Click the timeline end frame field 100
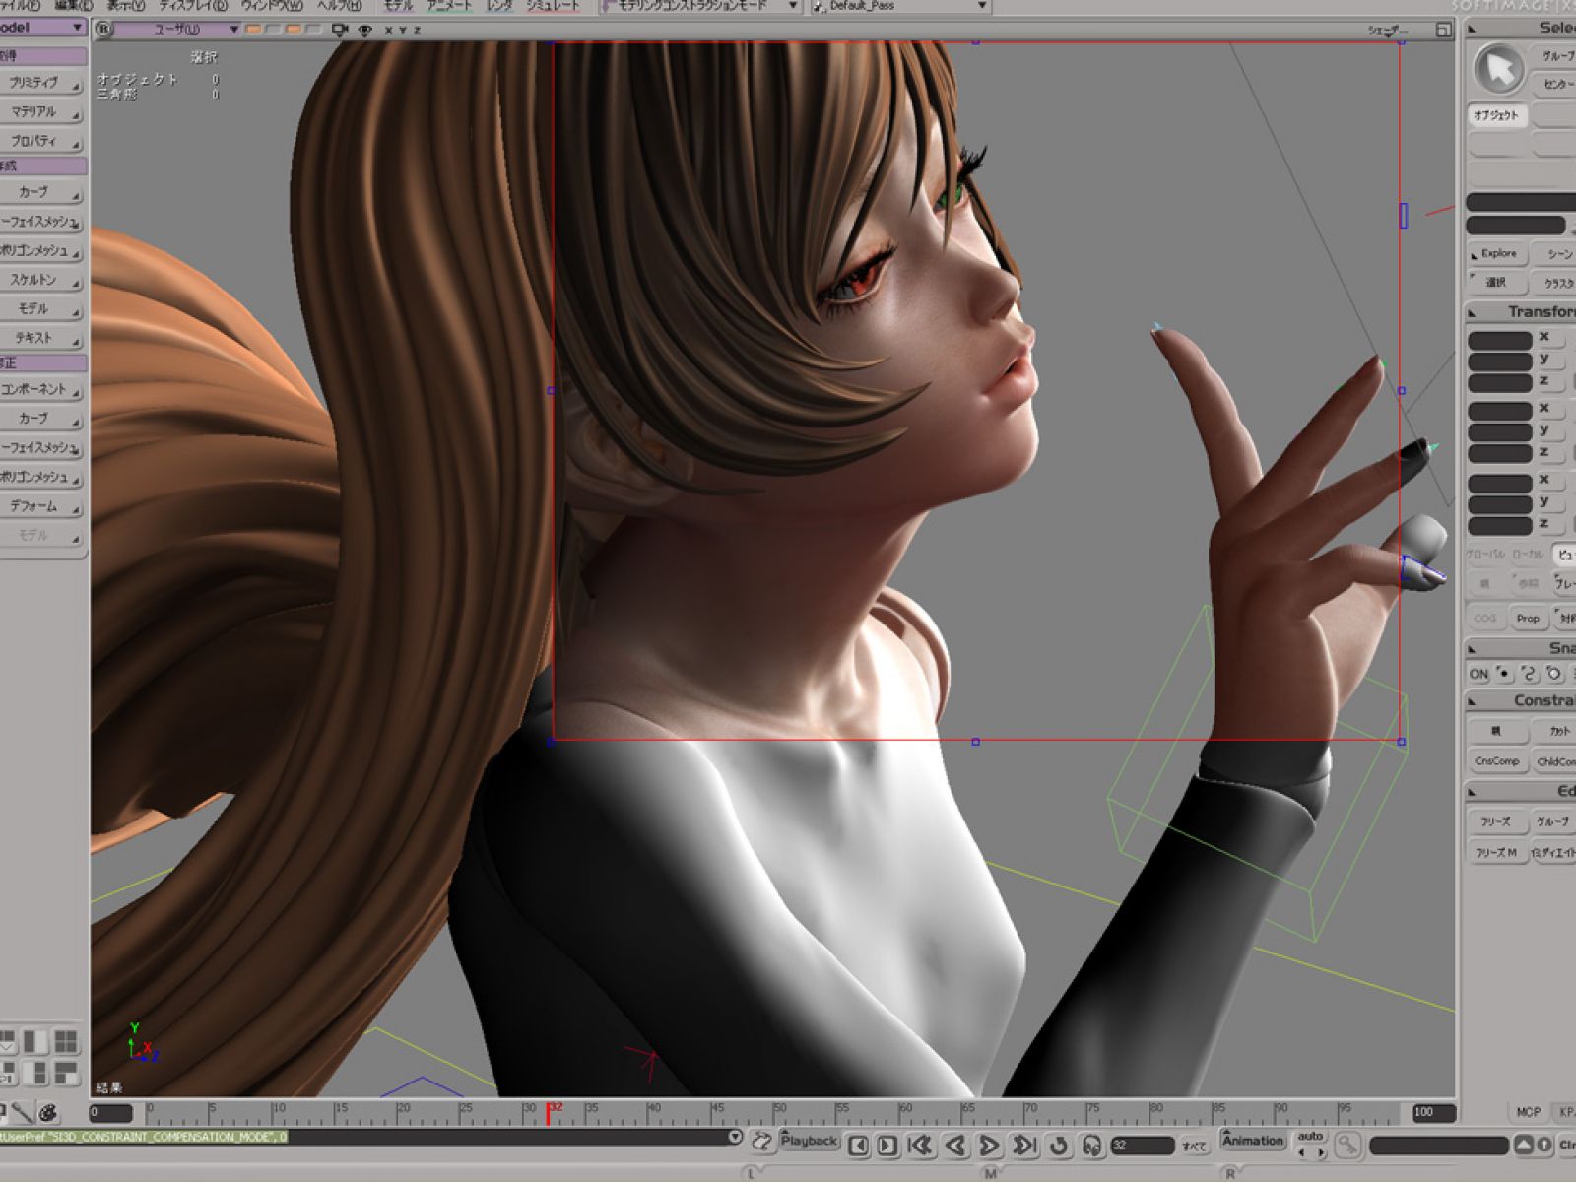 click(x=1432, y=1112)
